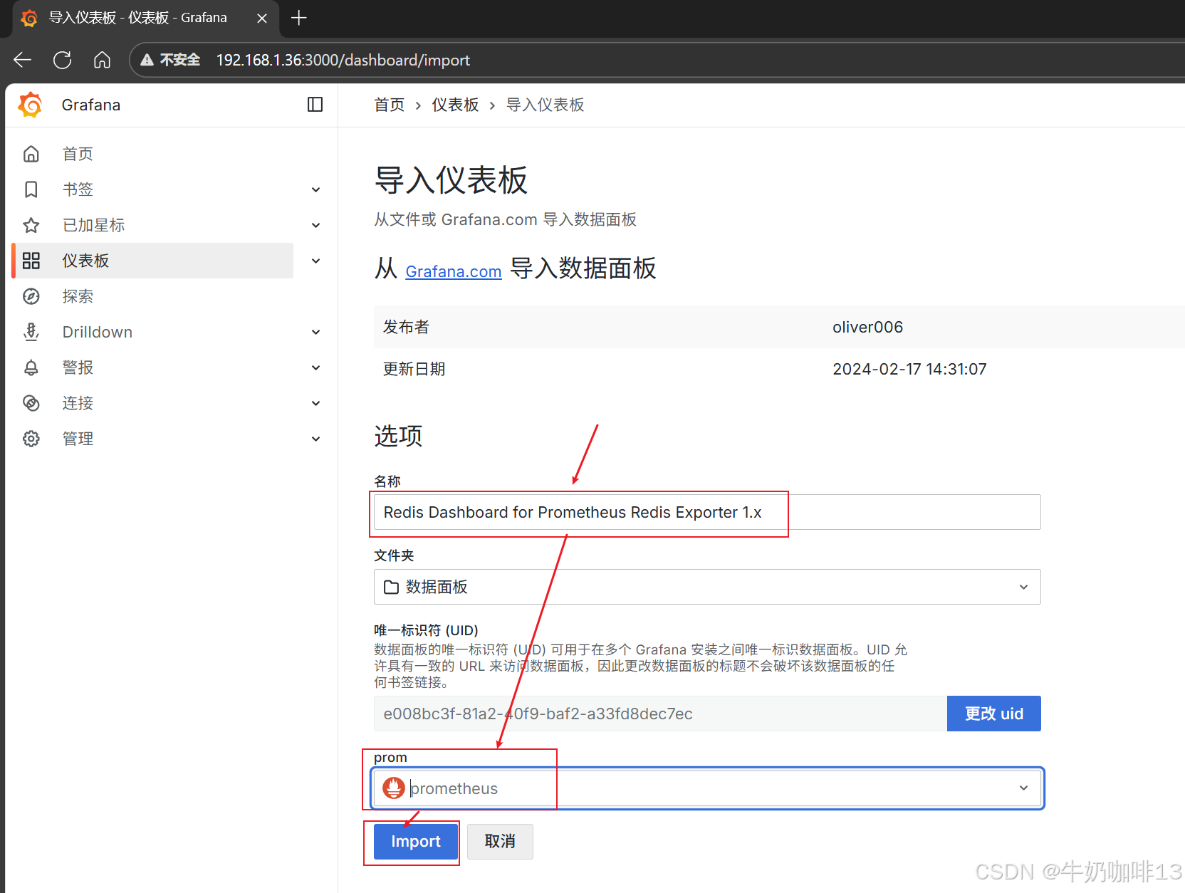This screenshot has width=1185, height=893.
Task: Click the 不安全 warning icon in address bar
Action: tap(147, 60)
